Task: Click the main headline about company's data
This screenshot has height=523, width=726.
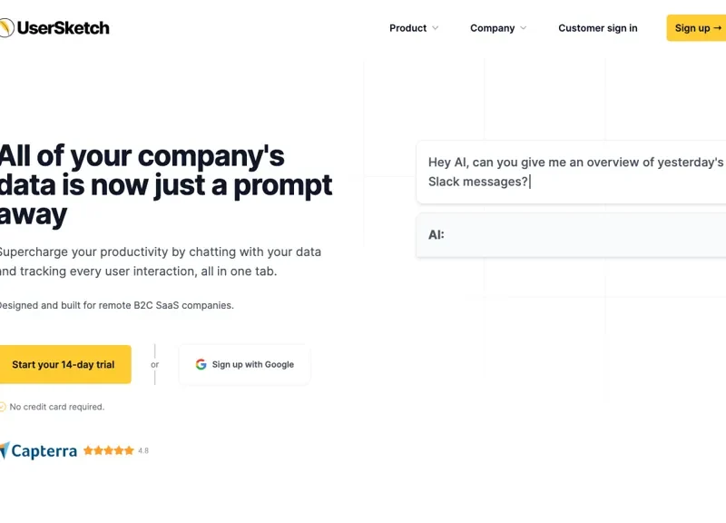Action: [166, 185]
